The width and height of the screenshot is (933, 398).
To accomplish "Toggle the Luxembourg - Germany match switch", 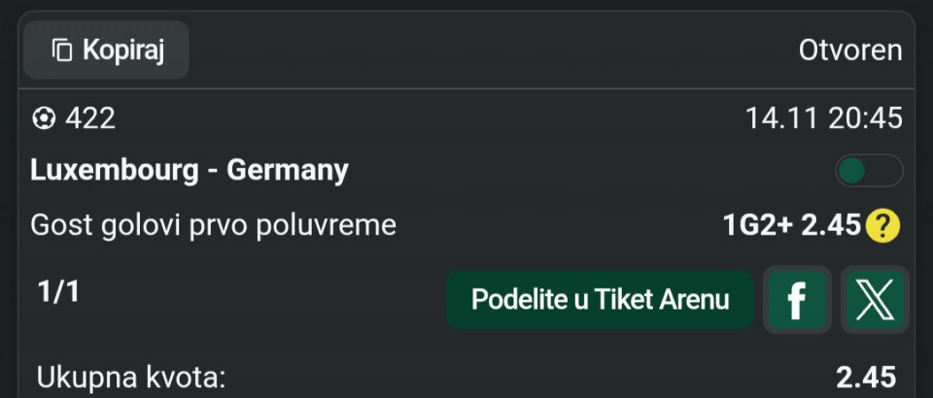I will pos(869,171).
